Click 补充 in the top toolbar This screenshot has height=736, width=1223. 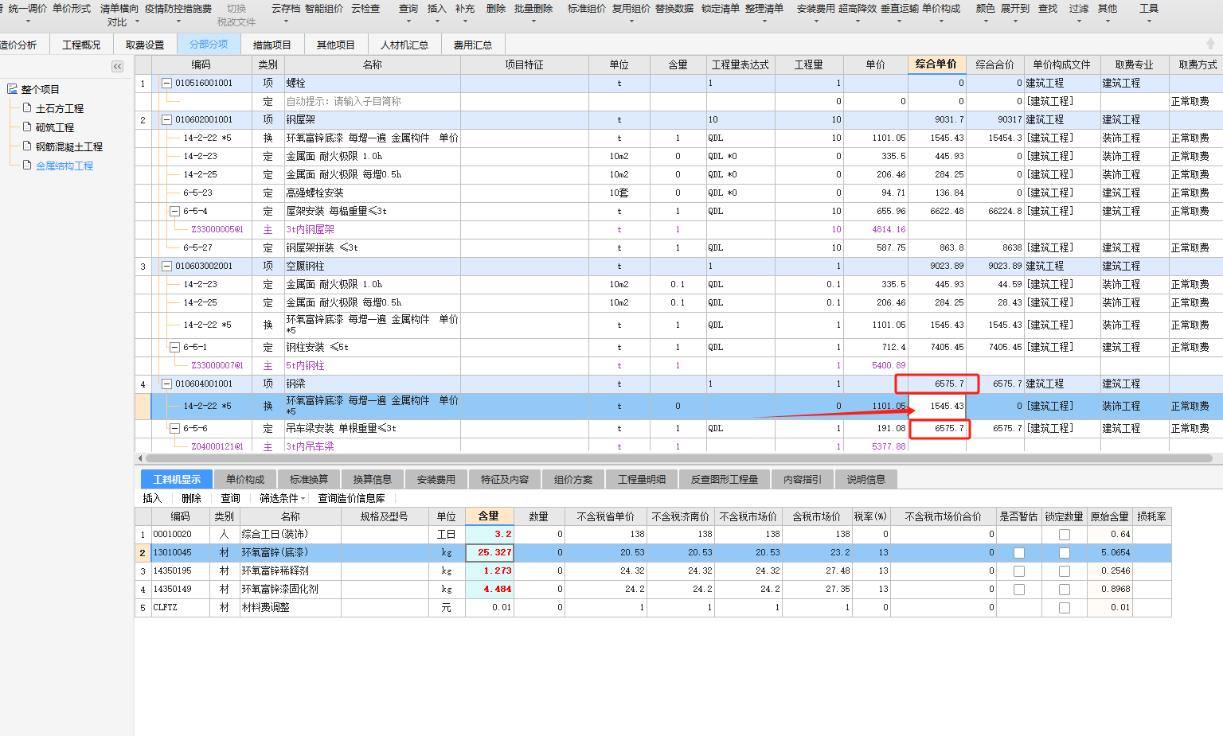[465, 9]
